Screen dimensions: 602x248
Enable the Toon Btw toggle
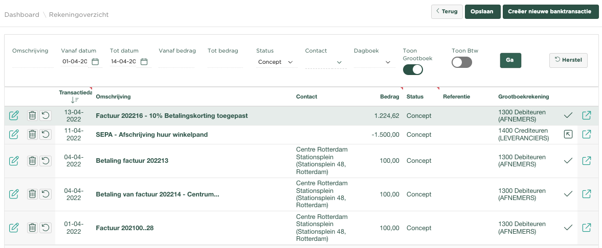tap(461, 62)
